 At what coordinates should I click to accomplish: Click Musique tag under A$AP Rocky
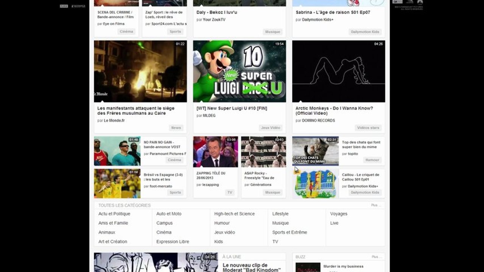[272, 192]
